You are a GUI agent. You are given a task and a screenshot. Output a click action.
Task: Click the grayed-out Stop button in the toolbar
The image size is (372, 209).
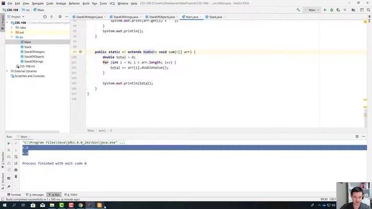[x=345, y=10]
